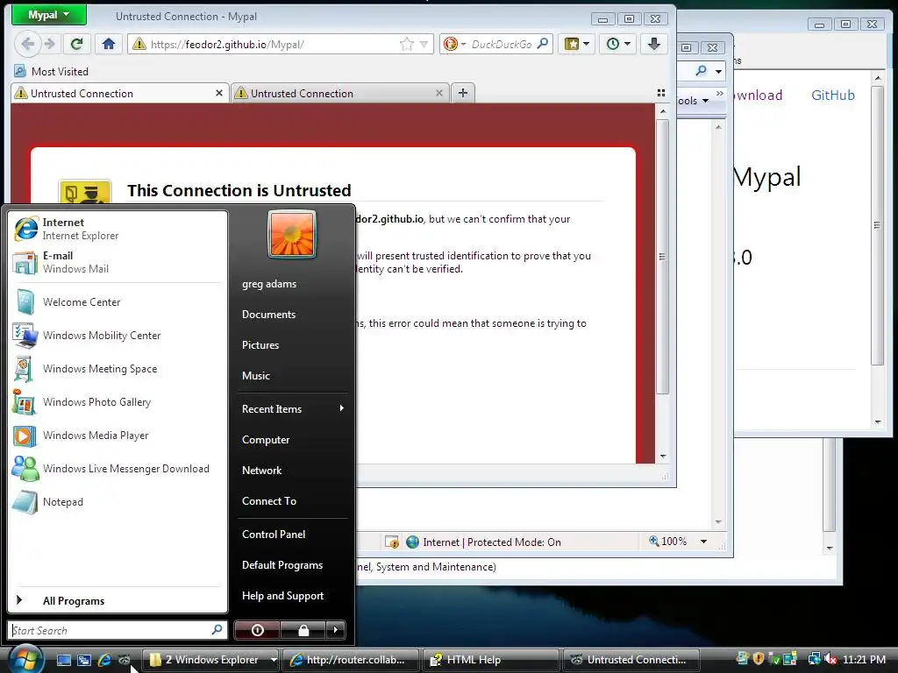Open the Most Visited bookmarks folder
Image resolution: width=898 pixels, height=673 pixels.
(x=52, y=72)
